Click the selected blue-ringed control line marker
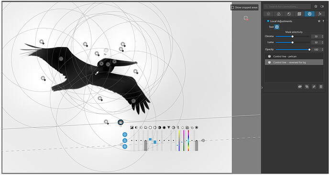Viewport: 330px width, 175px height. coord(121,122)
